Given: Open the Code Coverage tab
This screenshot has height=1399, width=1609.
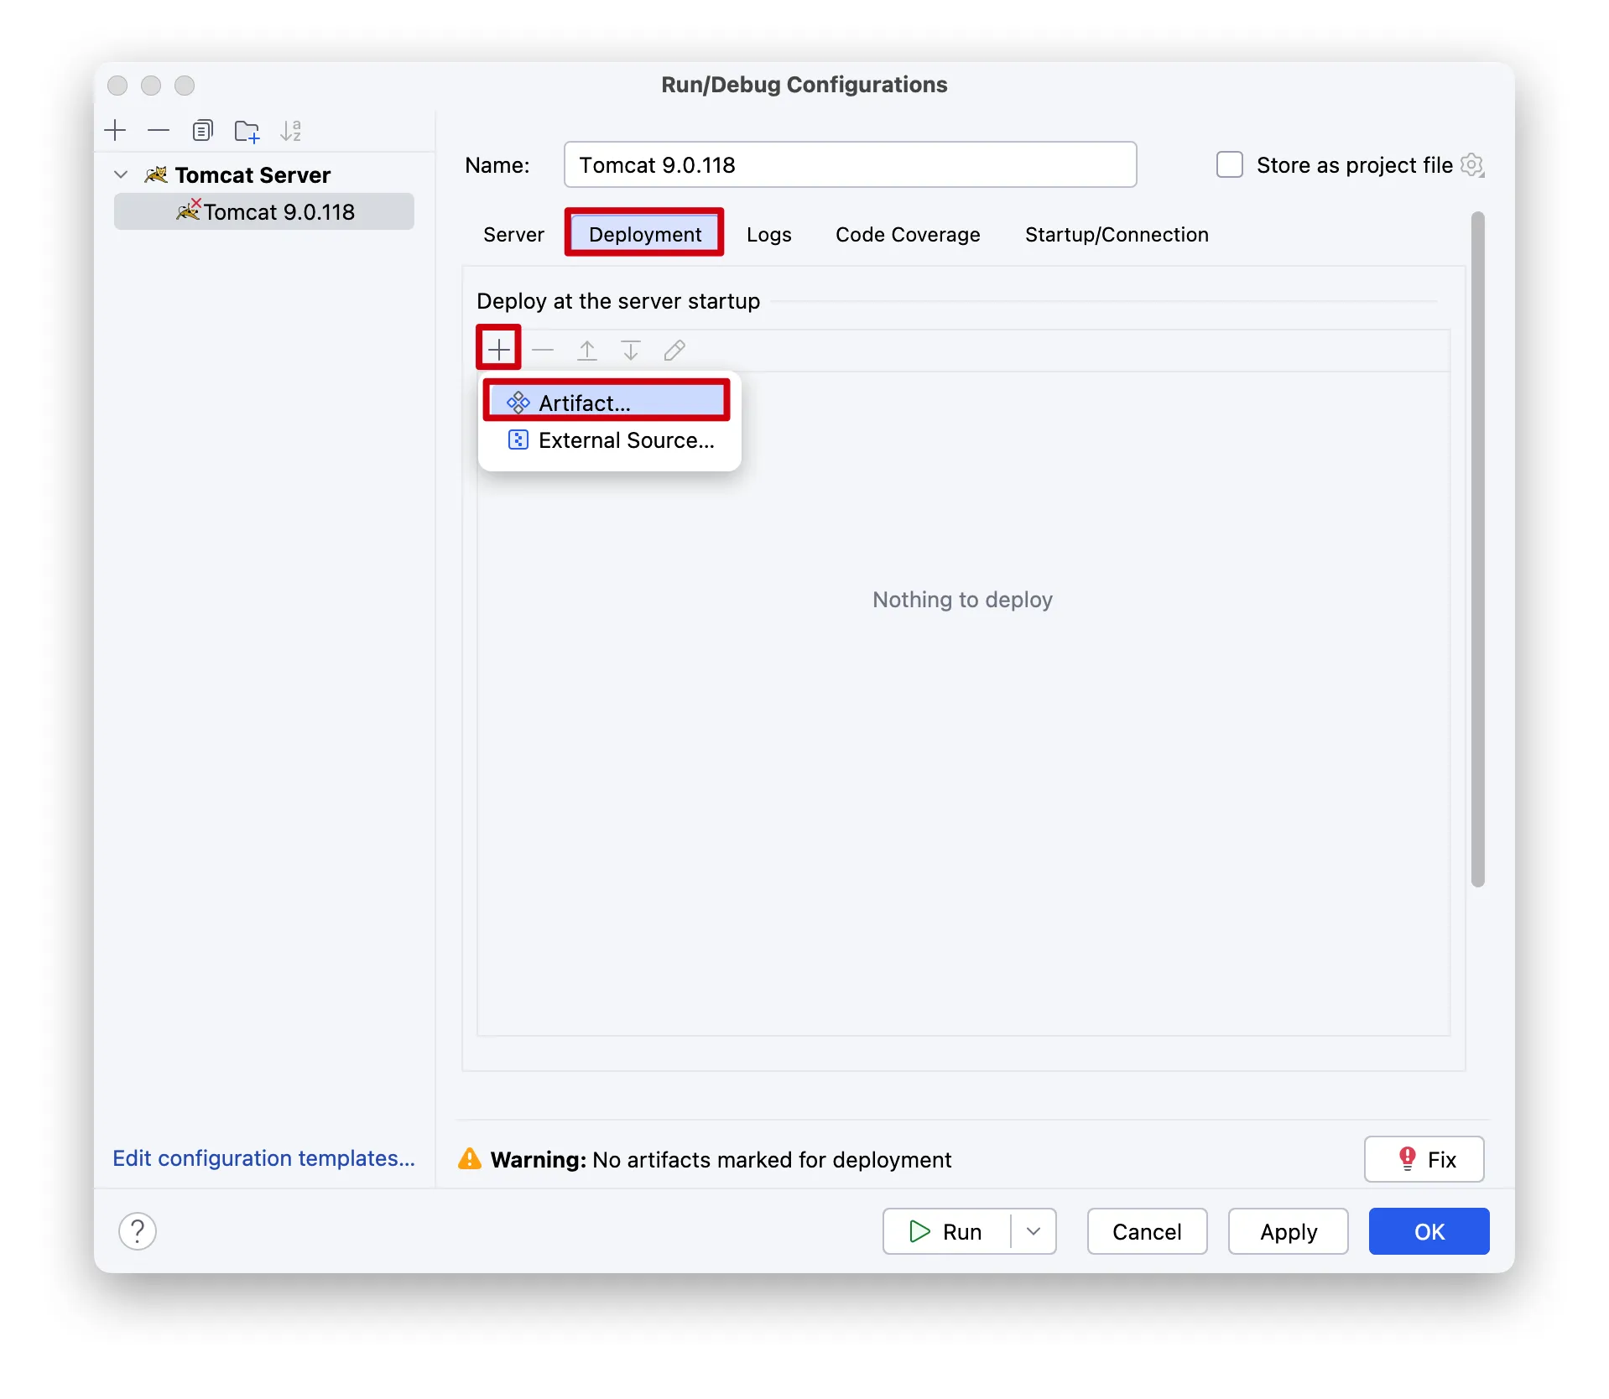Looking at the screenshot, I should coord(908,234).
